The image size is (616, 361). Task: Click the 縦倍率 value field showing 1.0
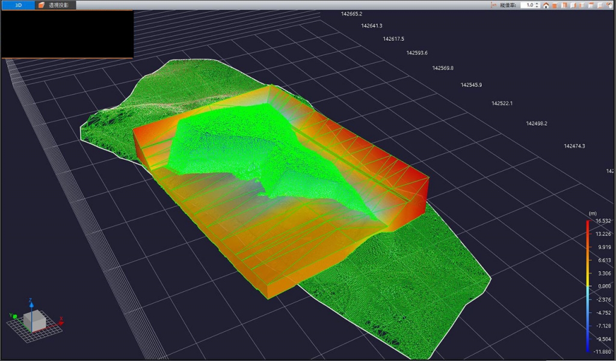tap(529, 5)
